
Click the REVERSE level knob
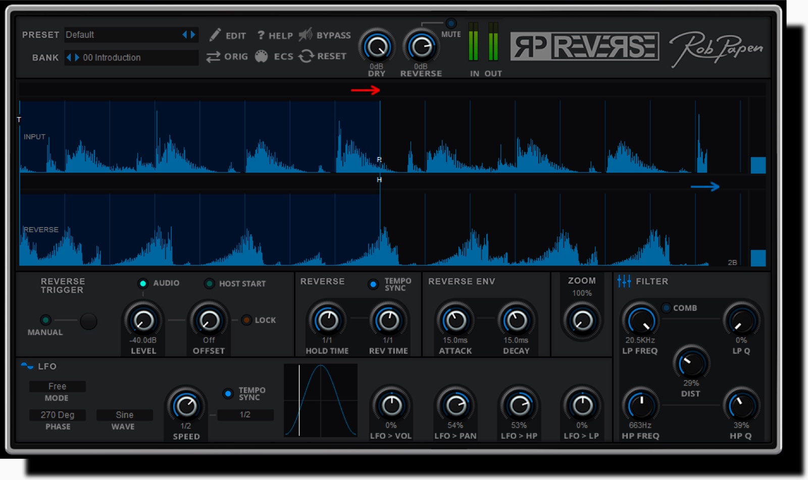tap(421, 47)
